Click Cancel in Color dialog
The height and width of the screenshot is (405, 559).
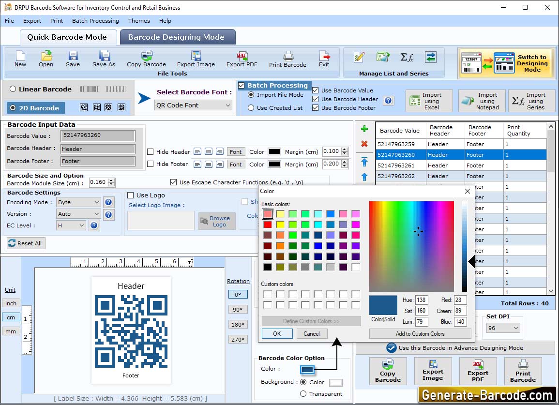[x=311, y=334]
